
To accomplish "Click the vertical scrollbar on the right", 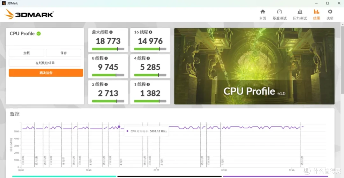I will click(342, 59).
